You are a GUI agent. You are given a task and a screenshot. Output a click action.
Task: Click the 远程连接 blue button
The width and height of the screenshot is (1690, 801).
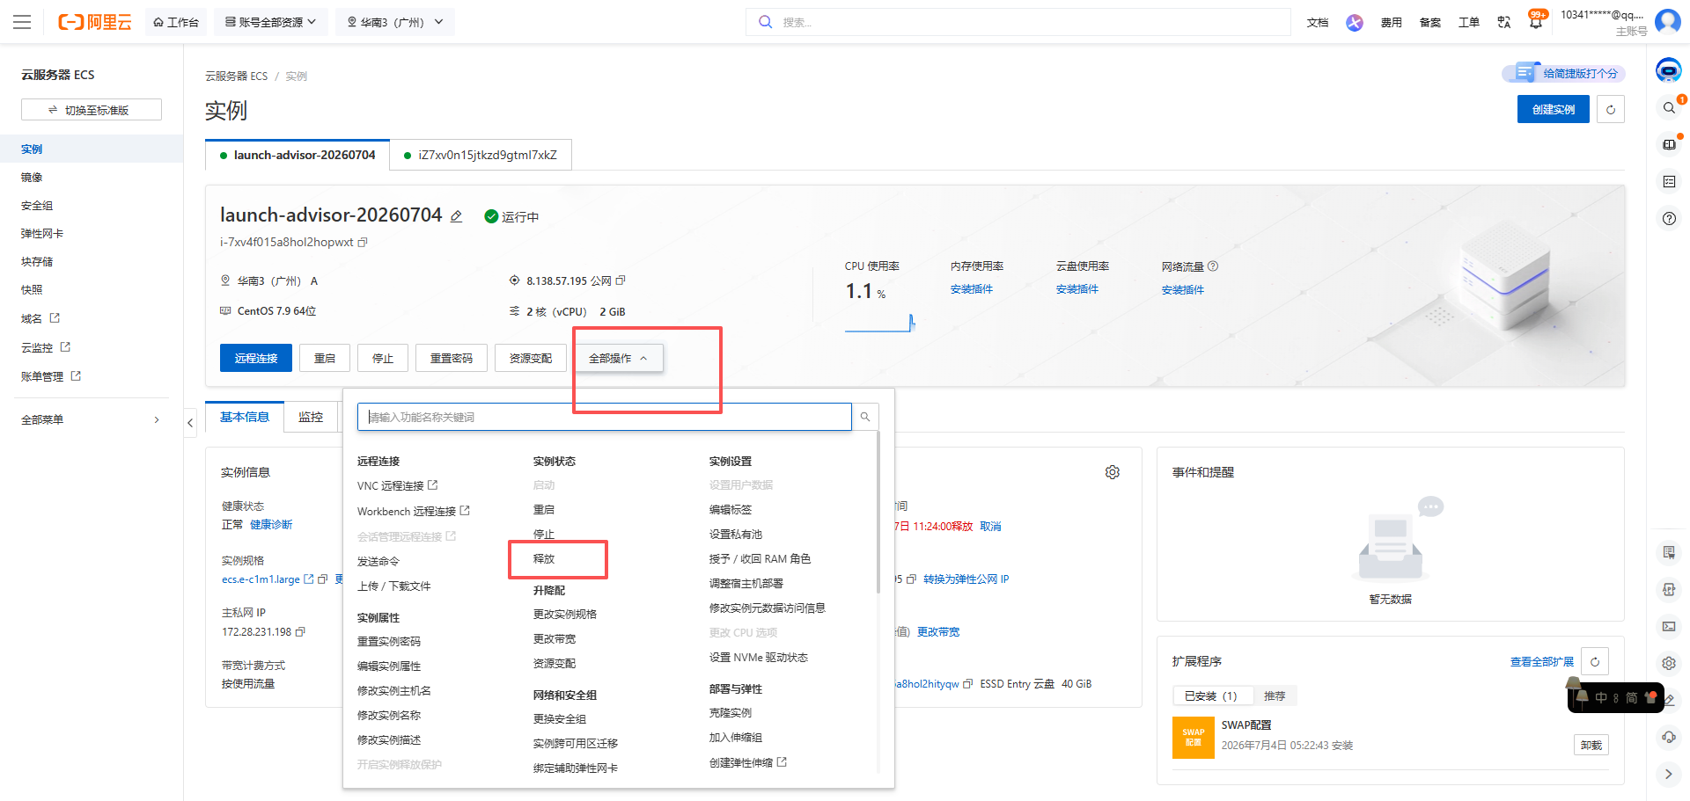click(x=256, y=358)
